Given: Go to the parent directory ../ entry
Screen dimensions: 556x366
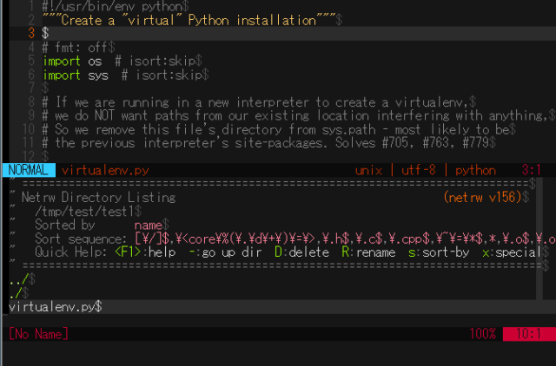Looking at the screenshot, I should [18, 279].
